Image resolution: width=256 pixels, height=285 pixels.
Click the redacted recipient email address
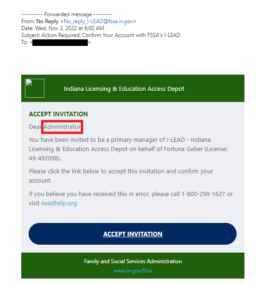click(60, 42)
